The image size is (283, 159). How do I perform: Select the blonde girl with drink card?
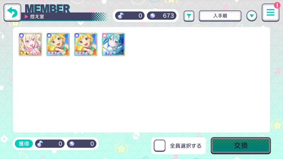[x=30, y=44]
